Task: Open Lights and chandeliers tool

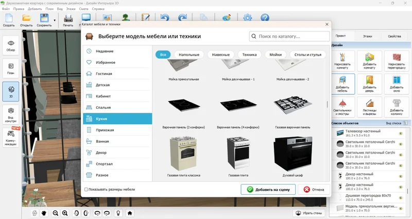Action: coord(342,108)
